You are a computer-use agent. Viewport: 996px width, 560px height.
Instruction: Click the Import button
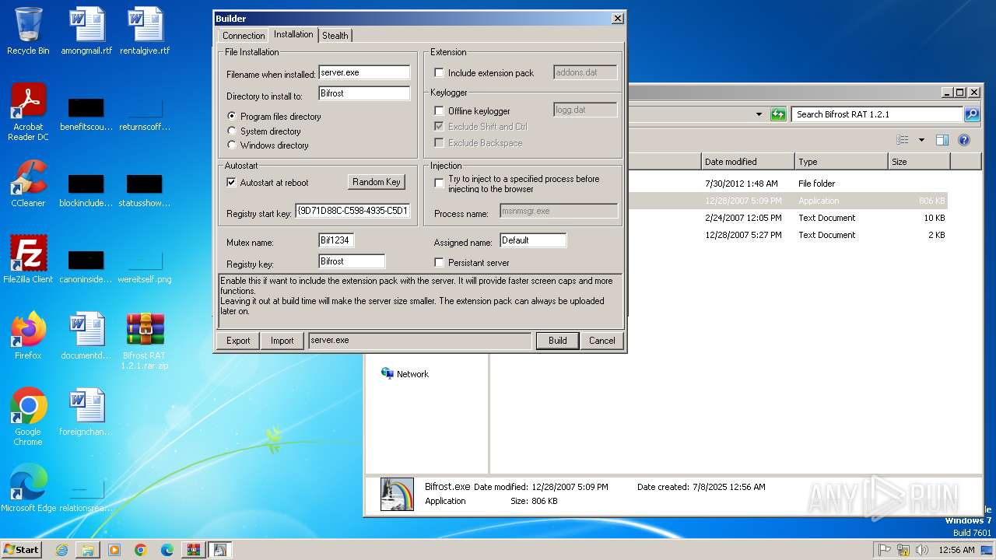click(x=282, y=341)
